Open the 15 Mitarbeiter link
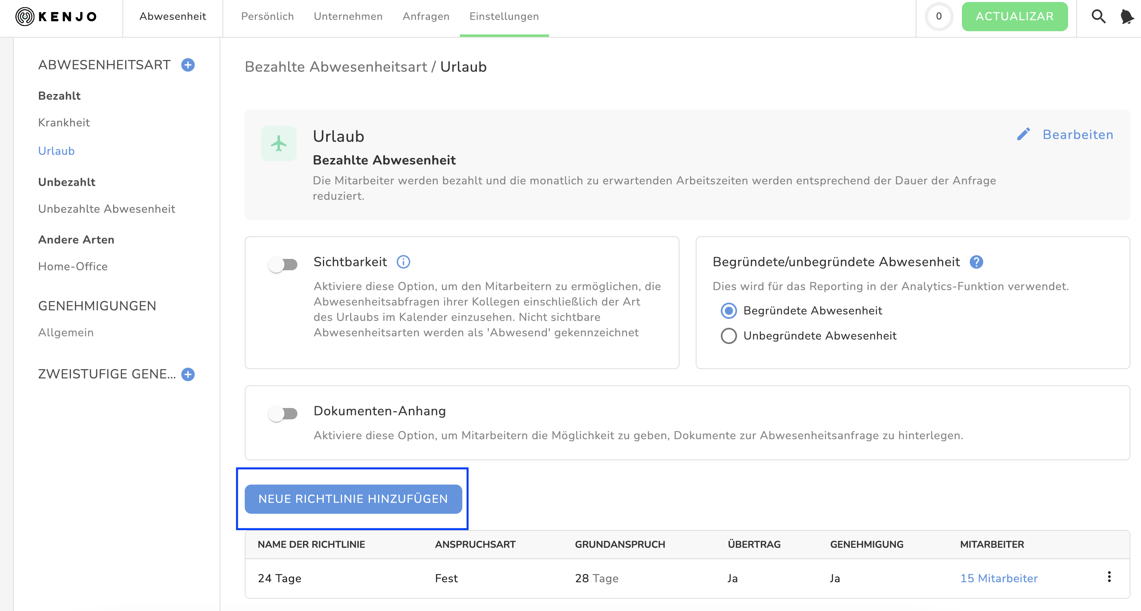 999,578
